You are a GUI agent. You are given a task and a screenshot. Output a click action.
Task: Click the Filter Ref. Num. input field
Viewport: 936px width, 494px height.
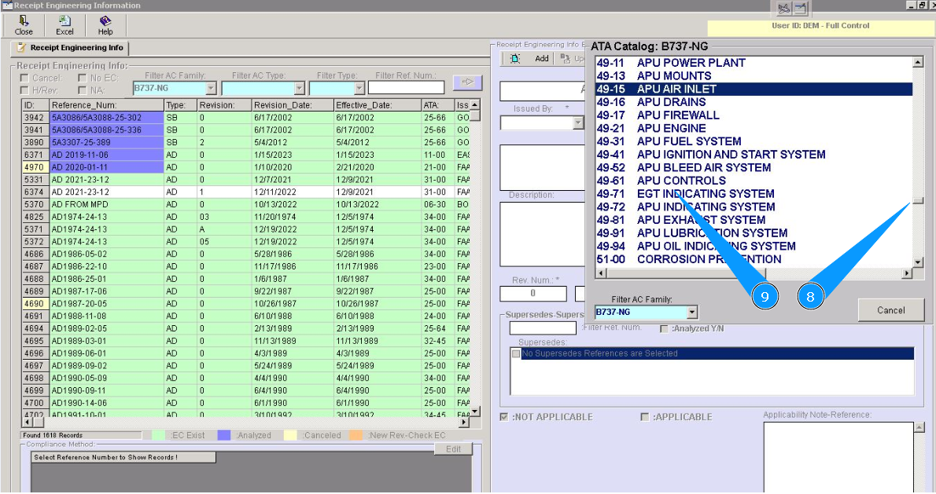(x=406, y=88)
